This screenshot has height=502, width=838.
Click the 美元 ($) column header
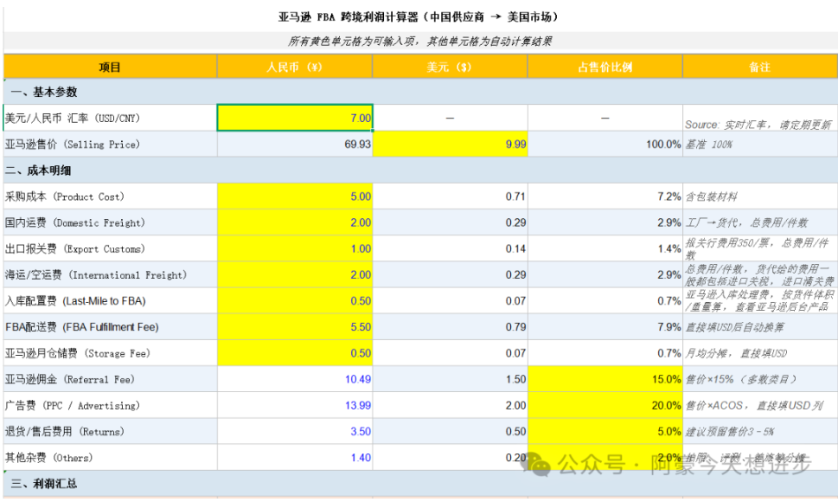click(x=450, y=67)
